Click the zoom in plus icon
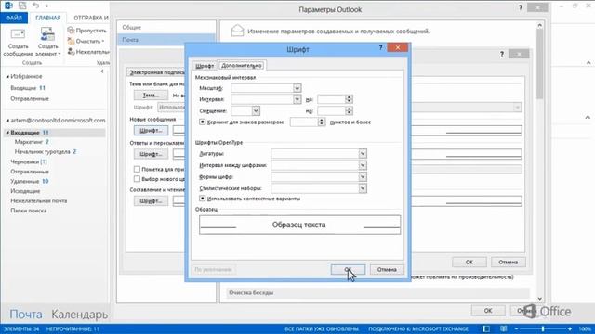Screen dimensions: 595x334 click(x=570, y=328)
